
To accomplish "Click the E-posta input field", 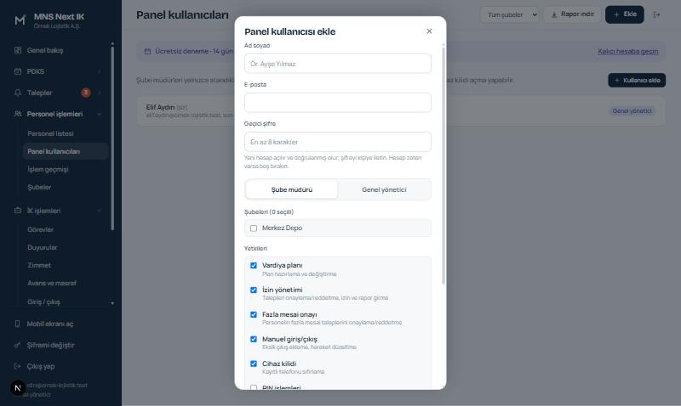I will click(x=337, y=103).
